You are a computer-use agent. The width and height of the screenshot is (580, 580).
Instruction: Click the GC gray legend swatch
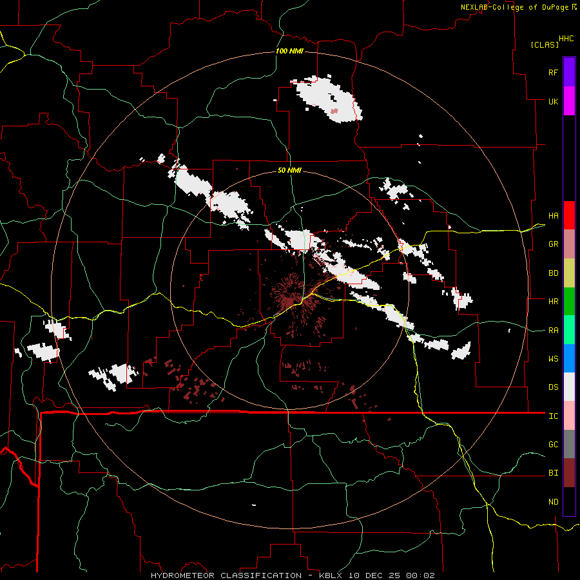tap(569, 444)
